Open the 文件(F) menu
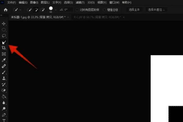Screen dimensions: 183x122 click(x=12, y=2)
